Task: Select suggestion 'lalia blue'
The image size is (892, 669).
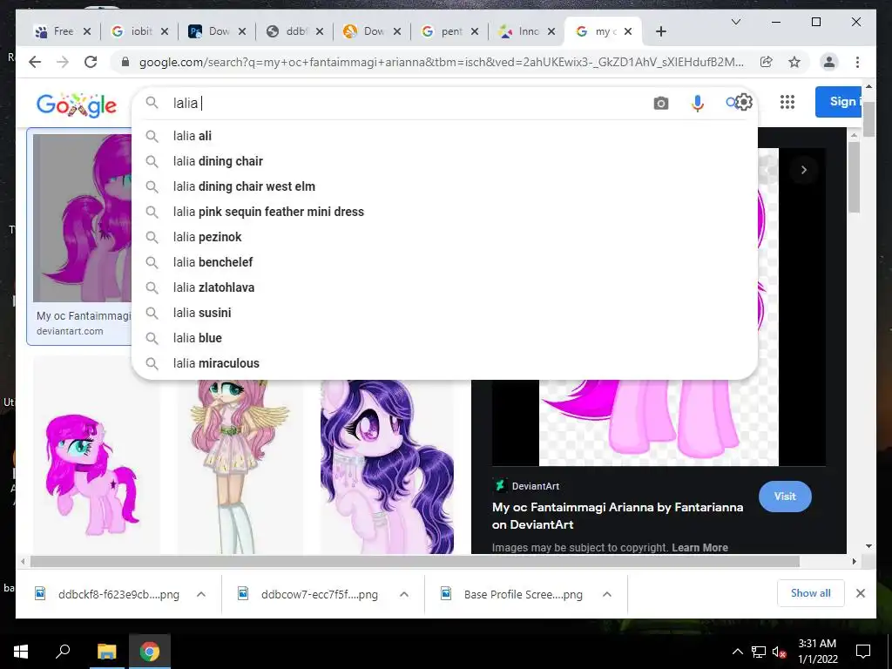Action: click(444, 338)
